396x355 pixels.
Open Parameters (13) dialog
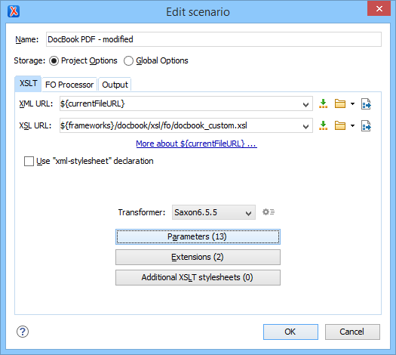(x=198, y=236)
